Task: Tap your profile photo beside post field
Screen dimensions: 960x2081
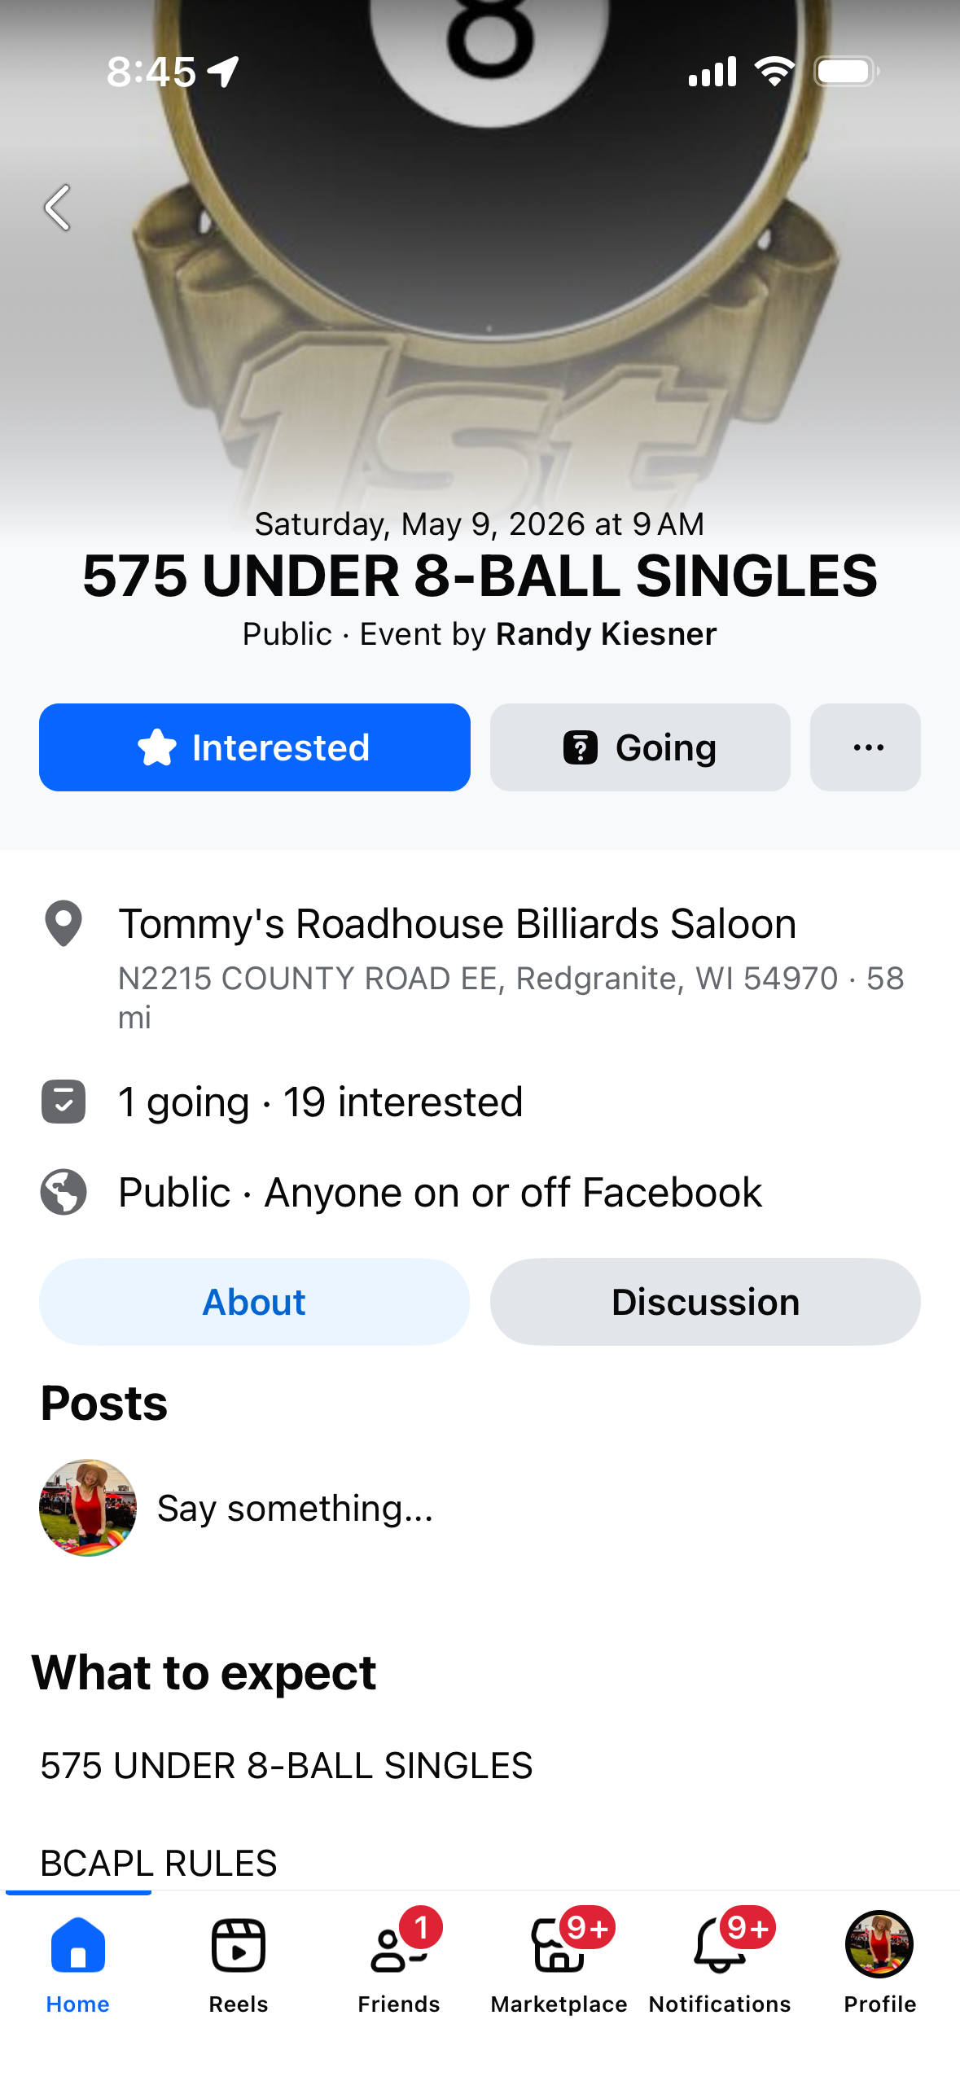Action: click(x=88, y=1508)
